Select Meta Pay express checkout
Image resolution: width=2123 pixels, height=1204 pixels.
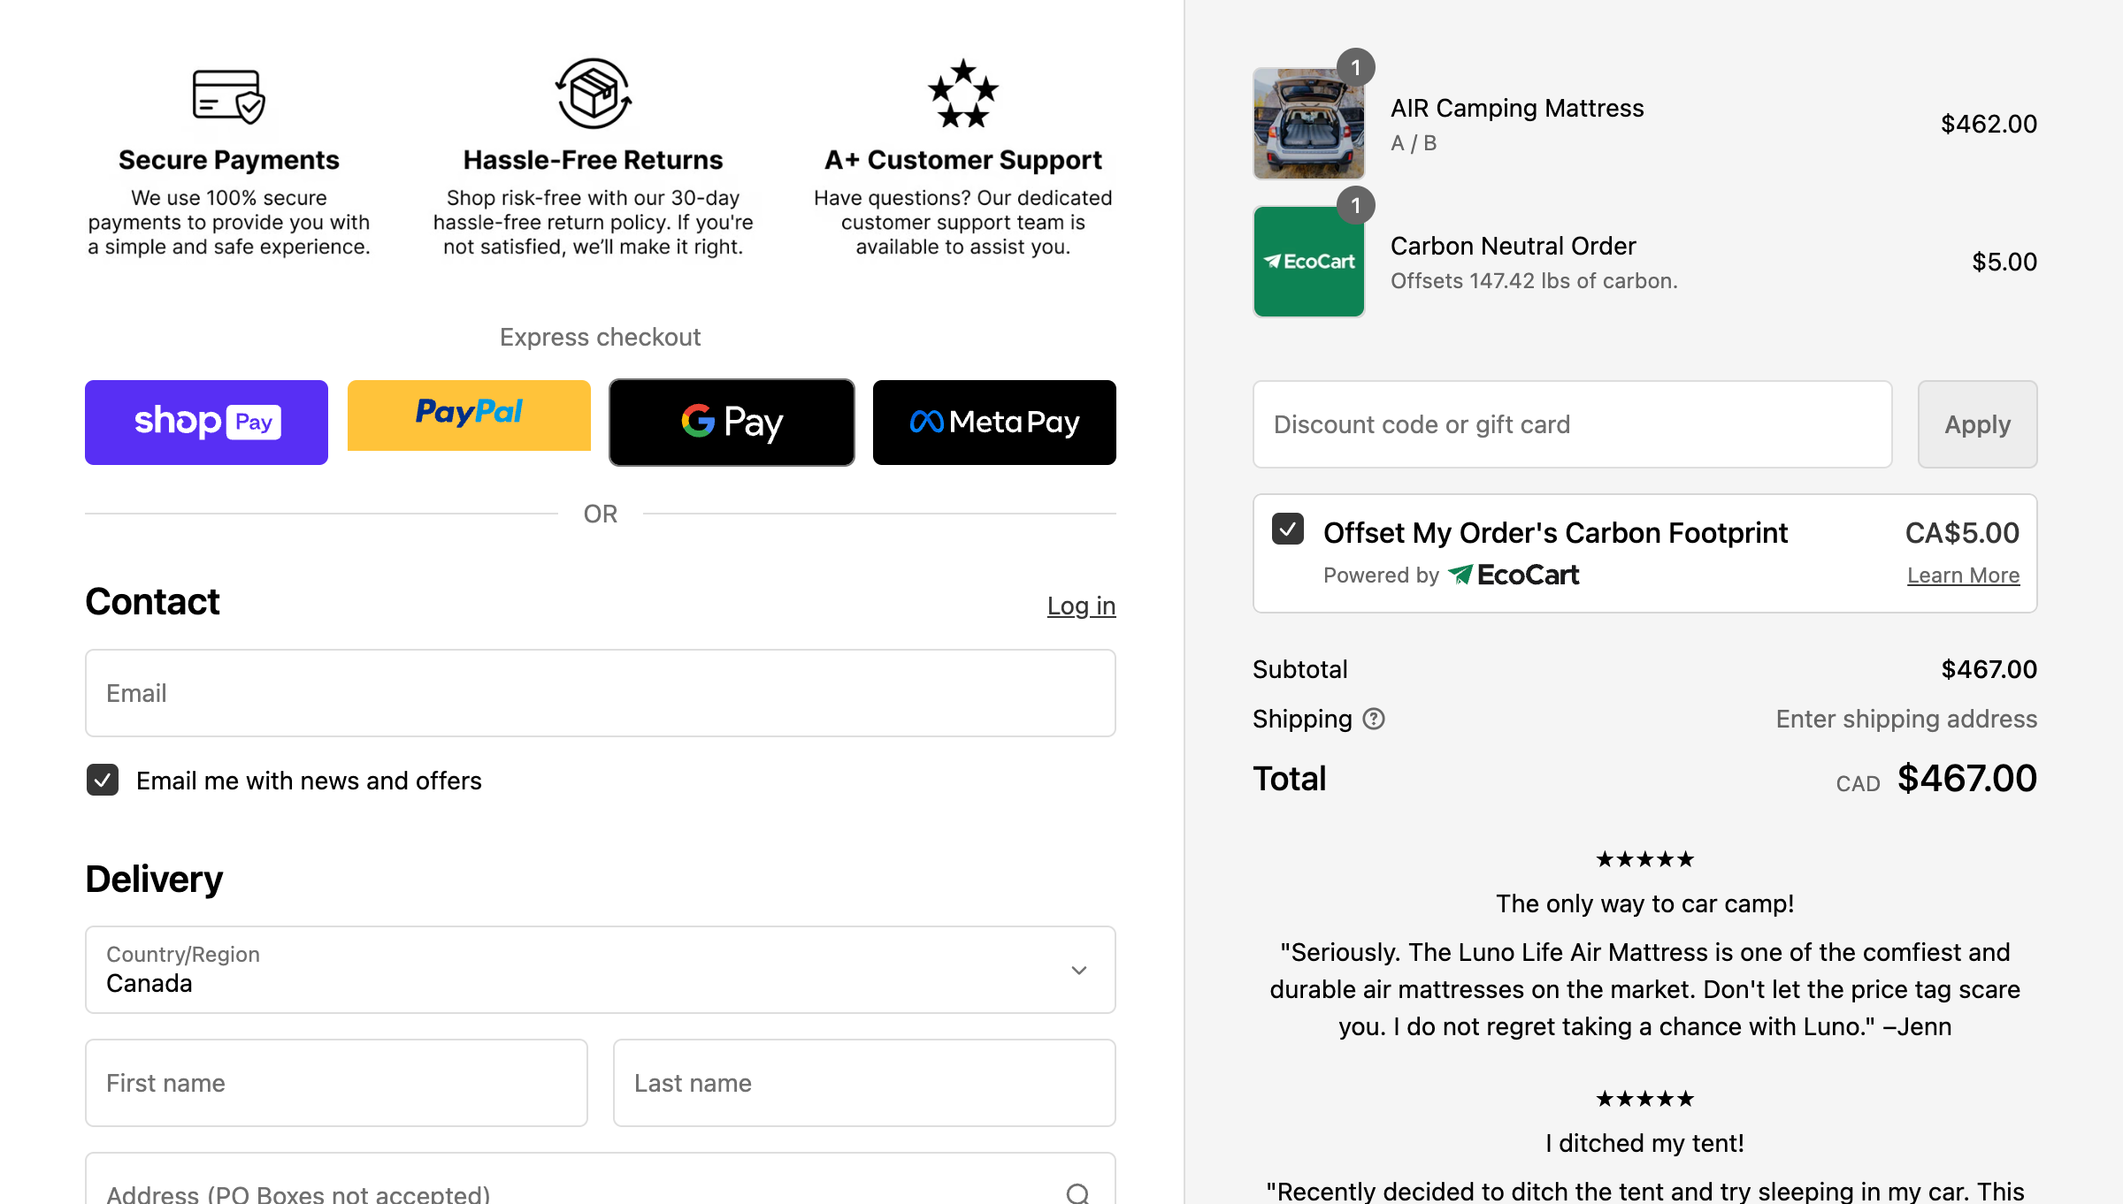[x=994, y=423]
